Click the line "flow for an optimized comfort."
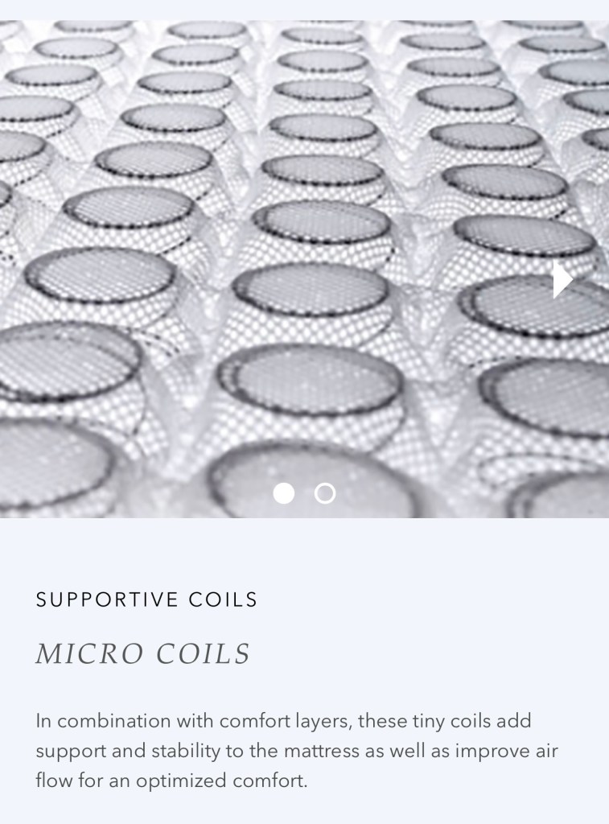 click(171, 781)
